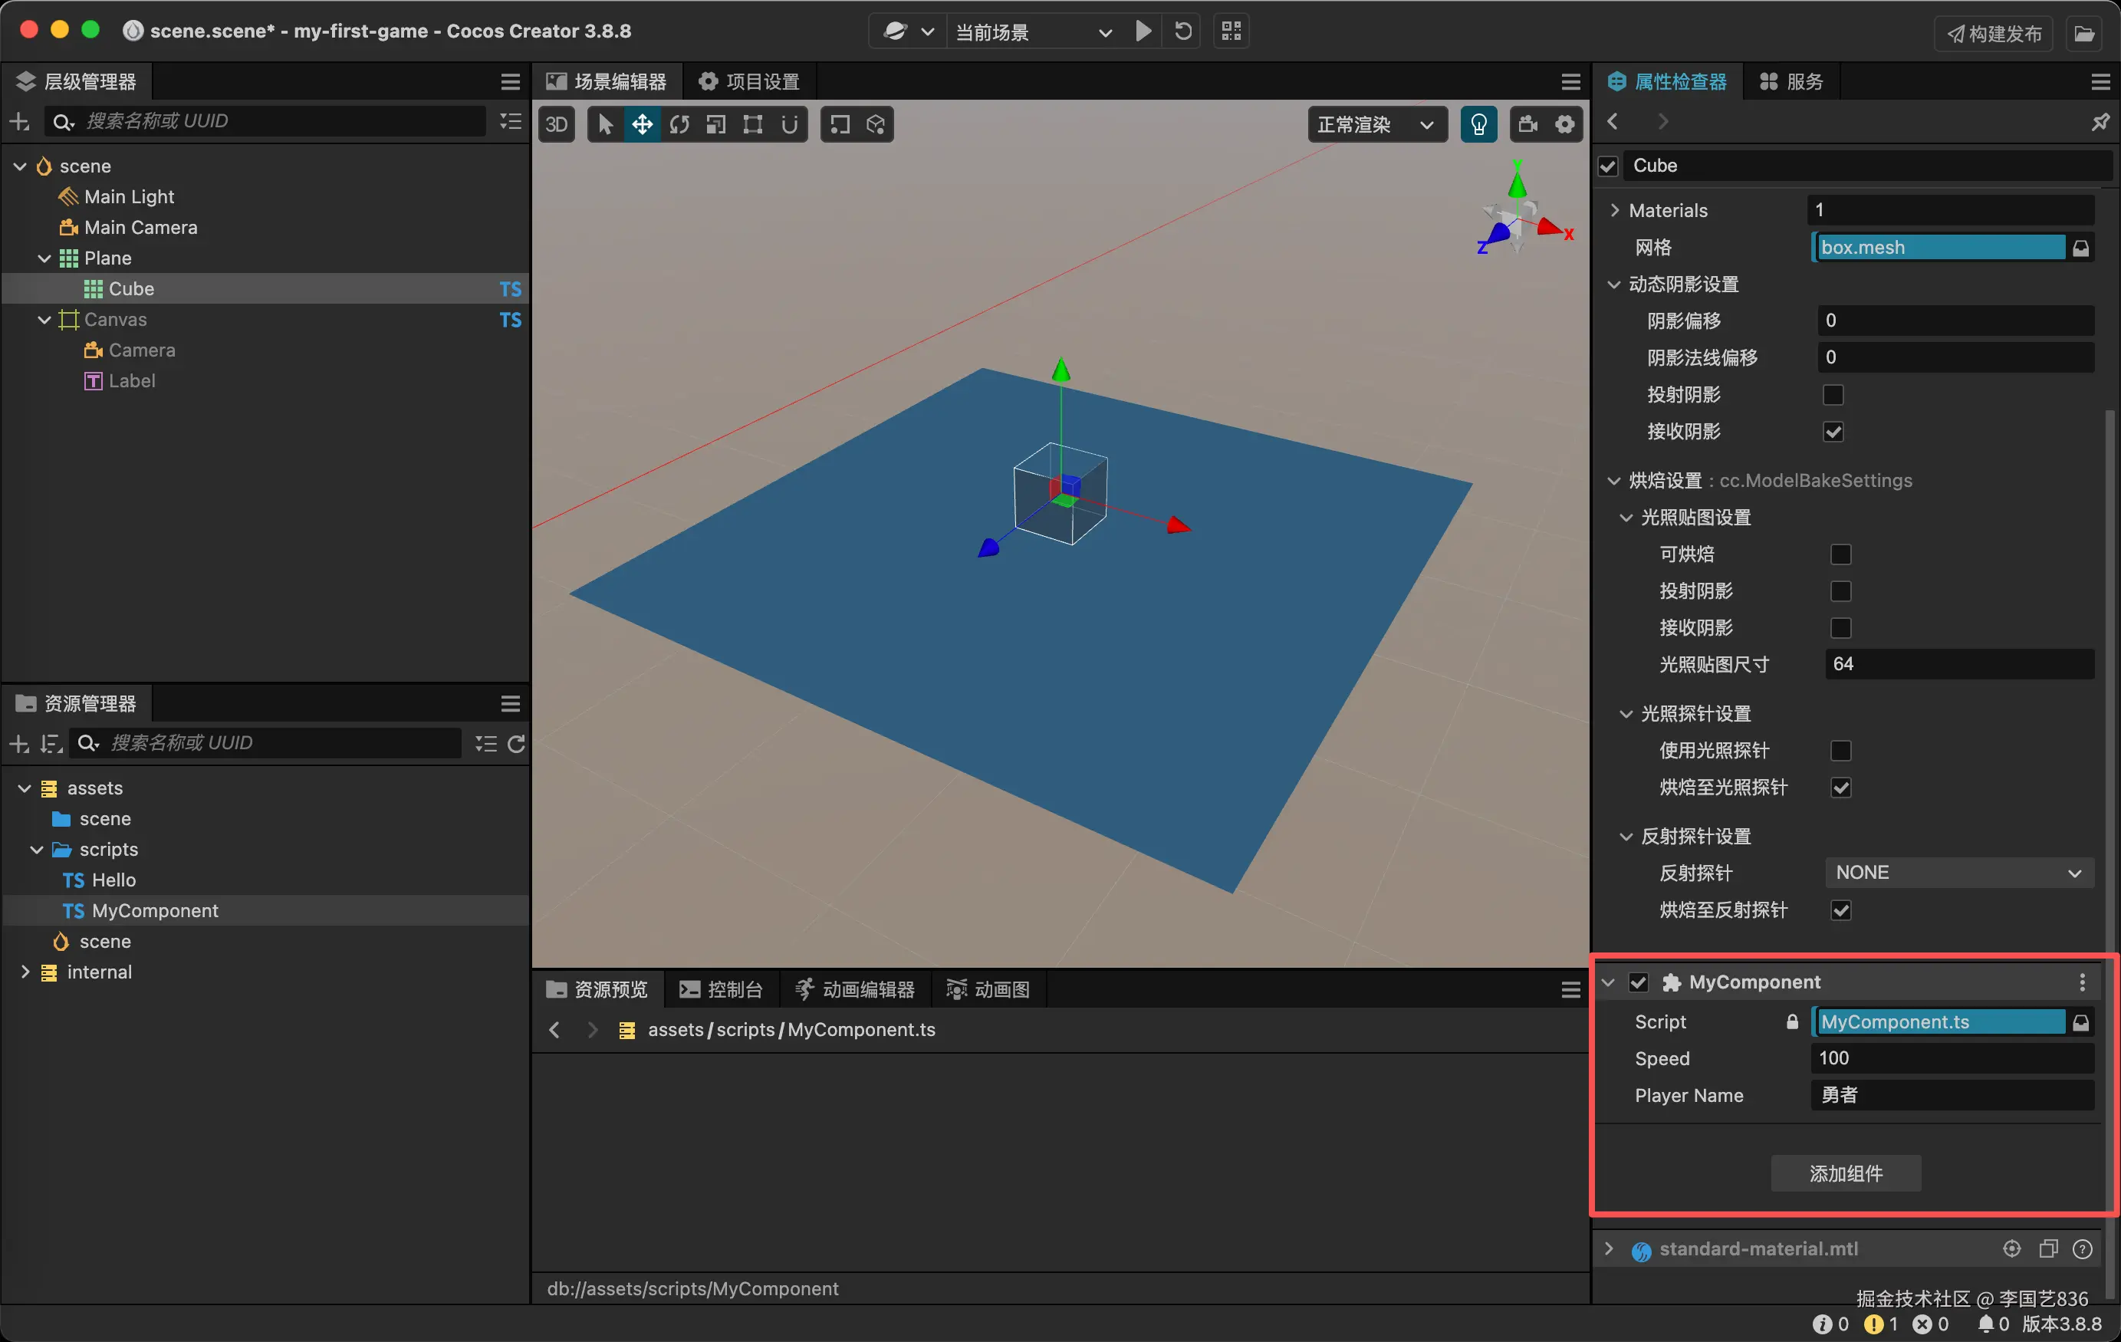The image size is (2121, 1342).
Task: Enable the 投射阴影 checkbox under dynamic shadows
Action: point(1833,395)
